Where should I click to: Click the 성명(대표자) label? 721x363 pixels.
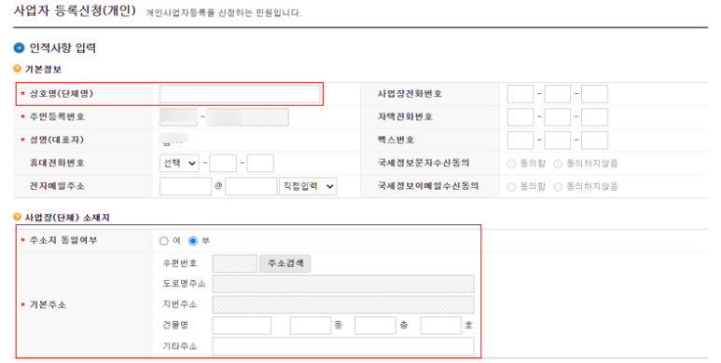[57, 140]
